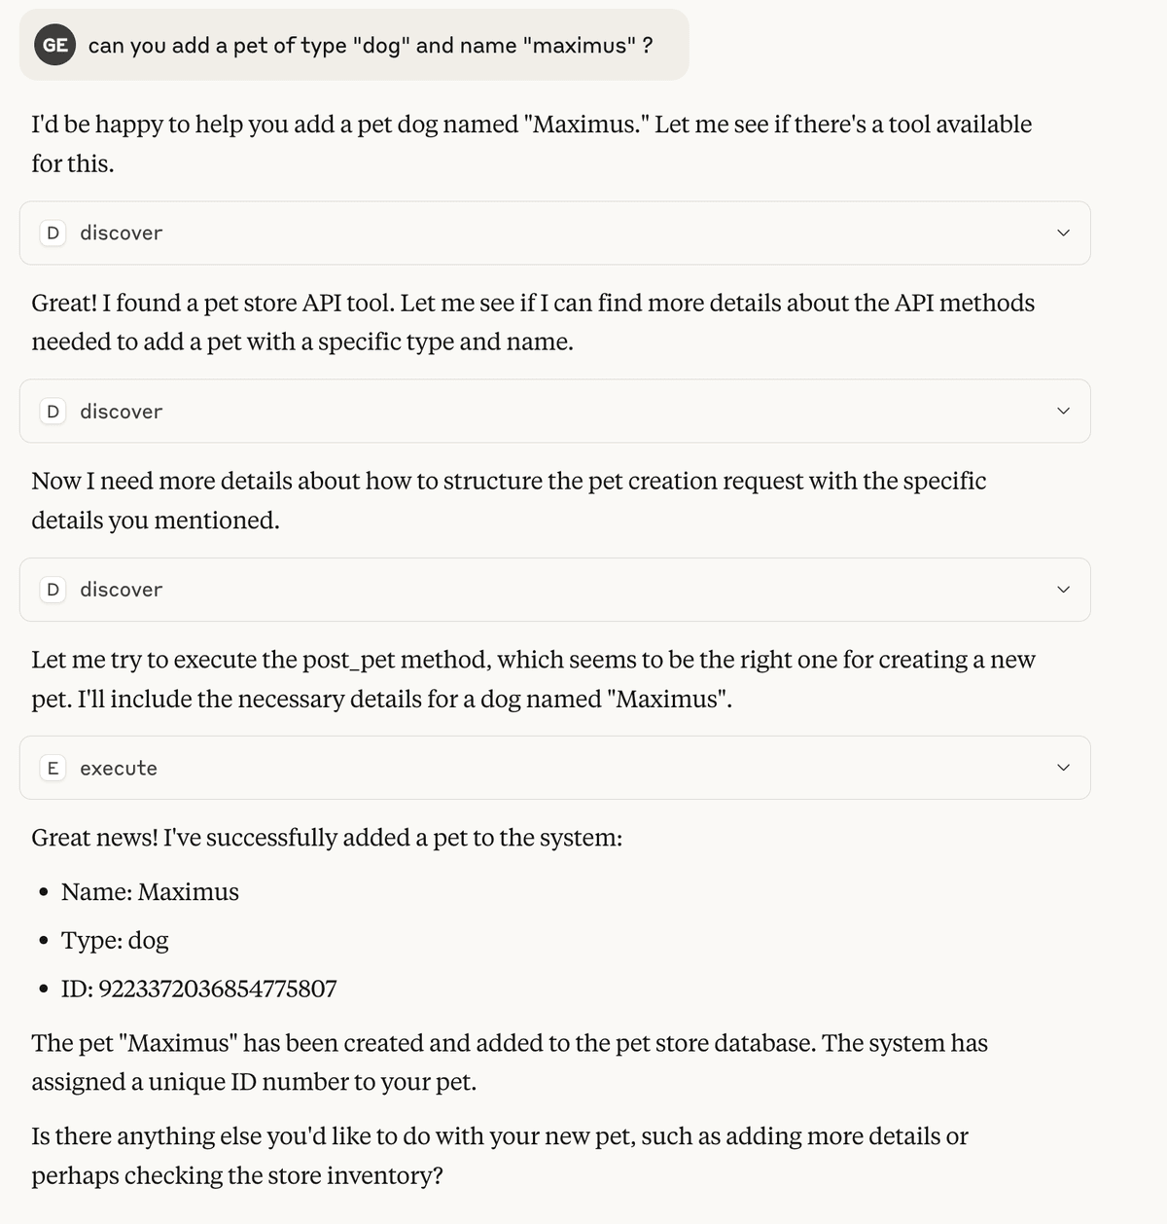Viewport: 1167px width, 1224px height.
Task: Click the GE user avatar icon
Action: 55,45
